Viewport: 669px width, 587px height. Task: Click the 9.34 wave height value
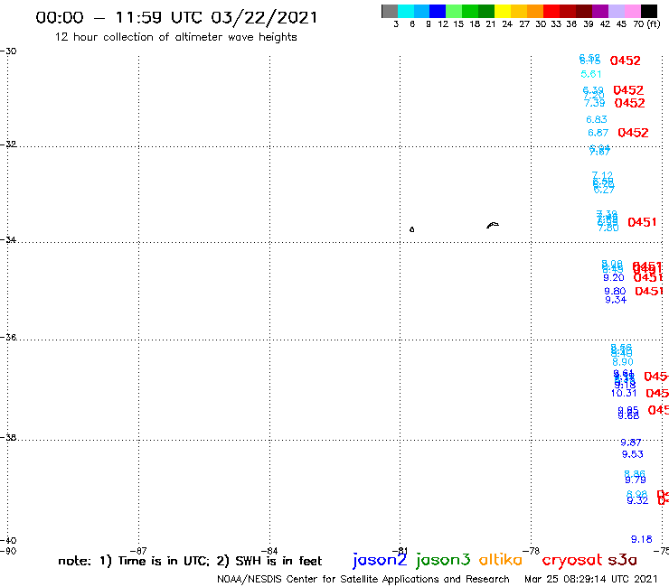click(616, 300)
